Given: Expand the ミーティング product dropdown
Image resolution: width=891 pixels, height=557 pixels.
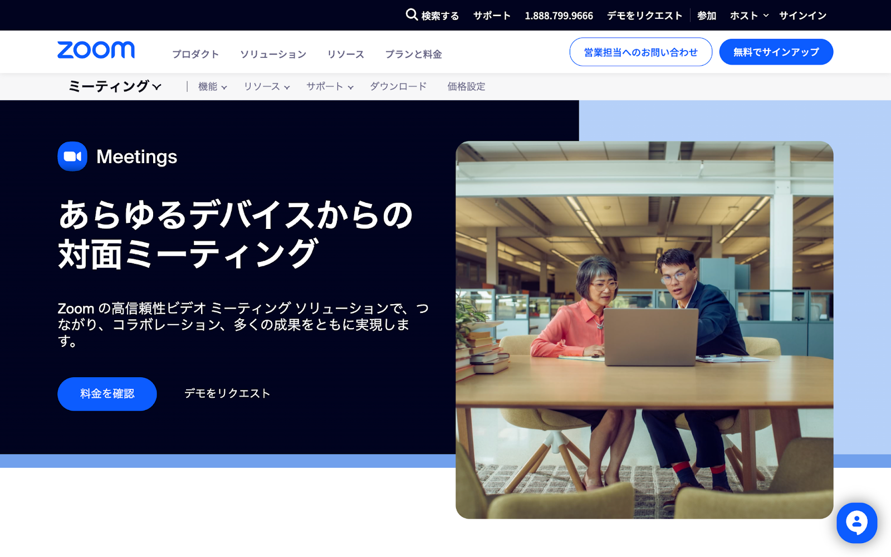Looking at the screenshot, I should (115, 86).
